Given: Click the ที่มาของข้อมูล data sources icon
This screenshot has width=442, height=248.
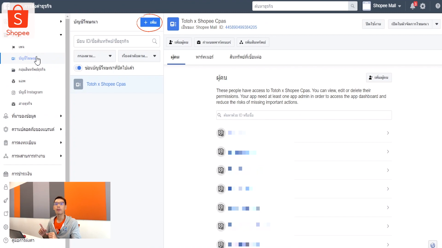Looking at the screenshot, I should [6, 116].
